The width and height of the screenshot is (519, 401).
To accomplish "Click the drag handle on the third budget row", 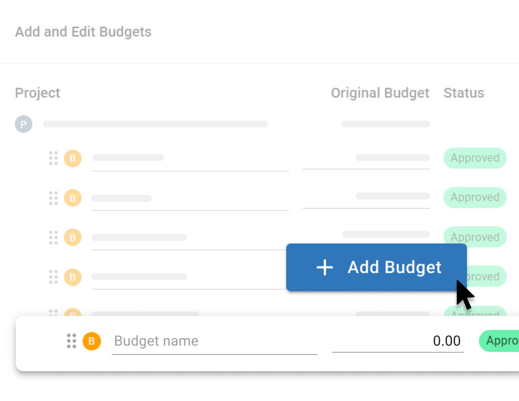I will [x=53, y=237].
